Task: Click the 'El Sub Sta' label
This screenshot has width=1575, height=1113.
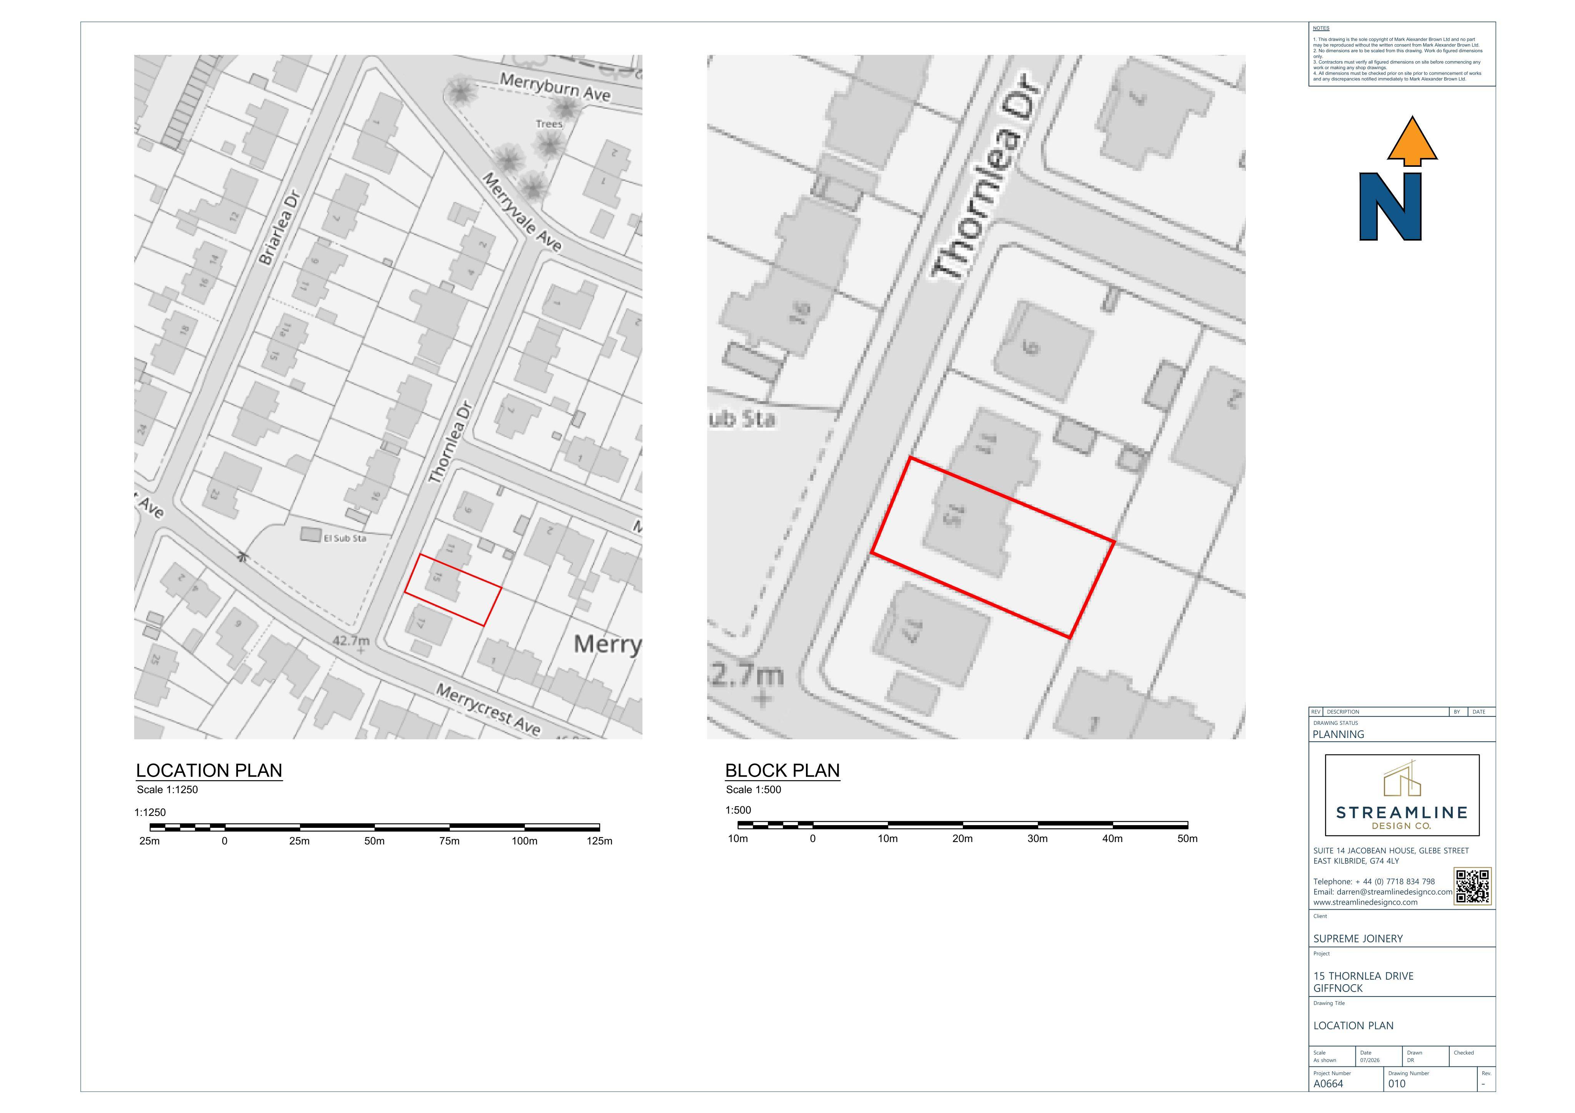Action: coord(345,538)
